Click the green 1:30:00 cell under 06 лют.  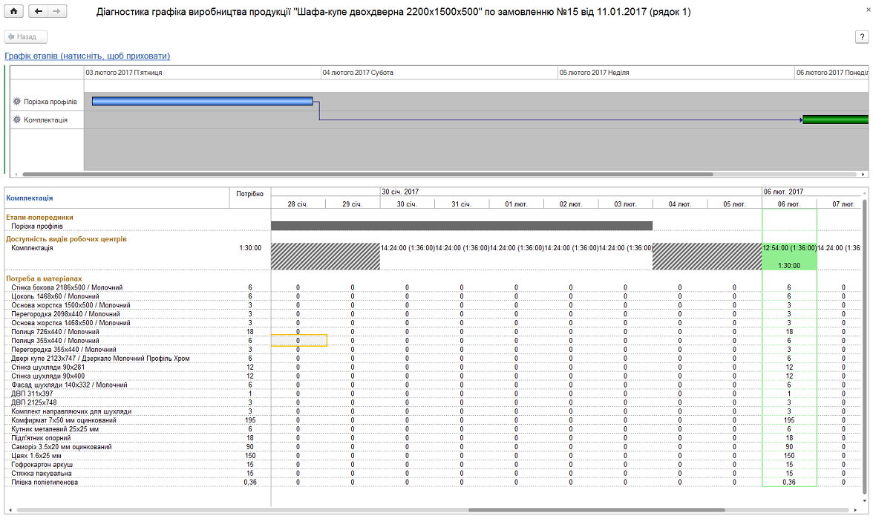coord(788,265)
